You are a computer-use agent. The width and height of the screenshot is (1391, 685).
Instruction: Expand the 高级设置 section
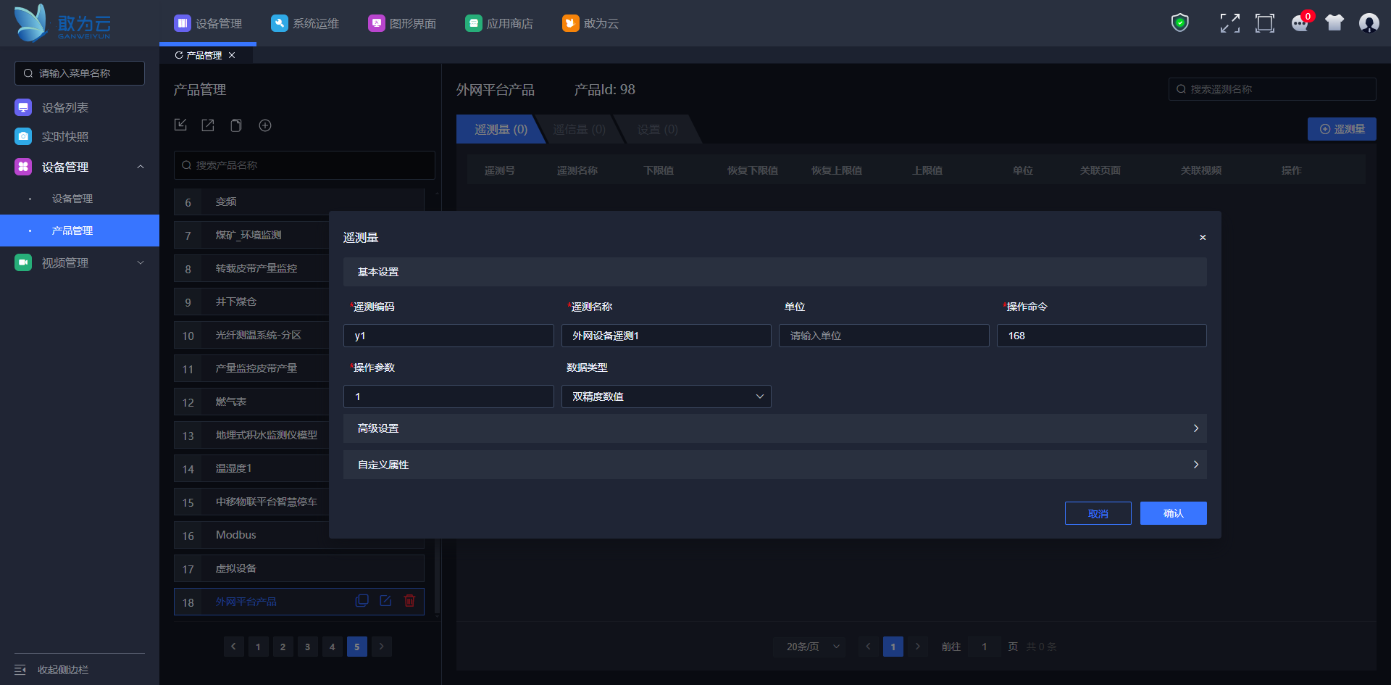[774, 428]
